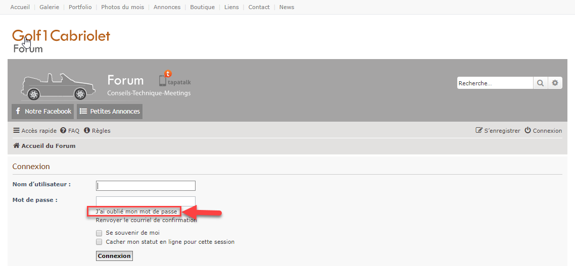Open Petites Annonces list button
Image resolution: width=575 pixels, height=266 pixels.
[110, 112]
